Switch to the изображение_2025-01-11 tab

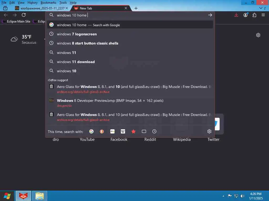tap(41, 8)
